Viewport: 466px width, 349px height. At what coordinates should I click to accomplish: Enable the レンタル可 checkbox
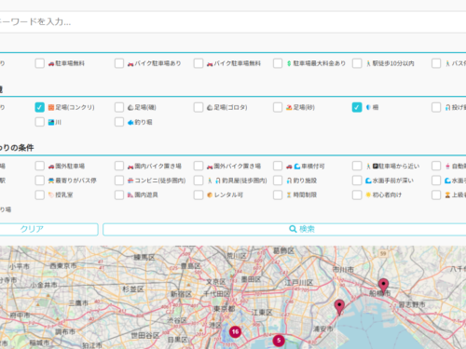coord(199,195)
